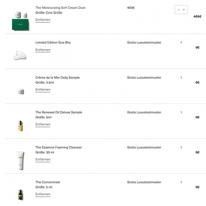Viewport: 206px width, 206px height.
Task: Open Crème de la Mer Daily Sample title
Action: point(57,78)
